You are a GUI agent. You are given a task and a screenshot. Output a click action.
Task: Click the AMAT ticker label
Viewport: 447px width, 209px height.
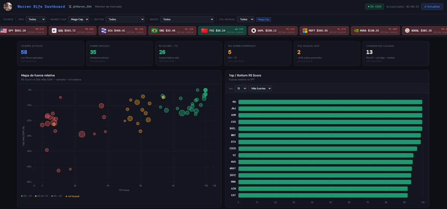coord(233,168)
